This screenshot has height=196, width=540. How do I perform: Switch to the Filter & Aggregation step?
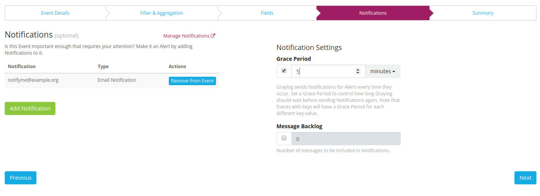click(x=161, y=13)
